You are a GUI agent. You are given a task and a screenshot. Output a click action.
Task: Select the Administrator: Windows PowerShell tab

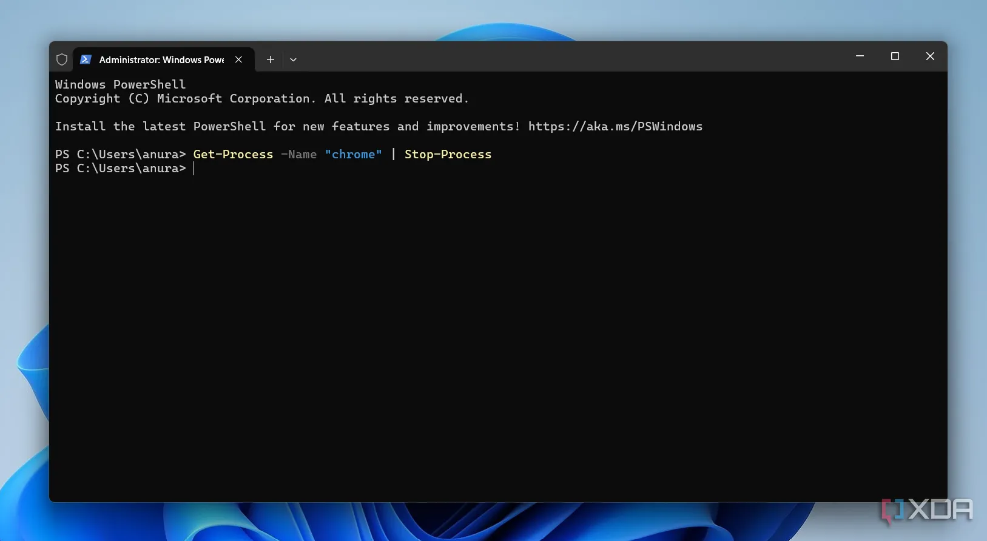164,59
